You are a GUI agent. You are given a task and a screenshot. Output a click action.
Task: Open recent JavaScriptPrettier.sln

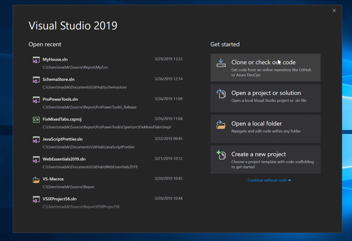[63, 139]
